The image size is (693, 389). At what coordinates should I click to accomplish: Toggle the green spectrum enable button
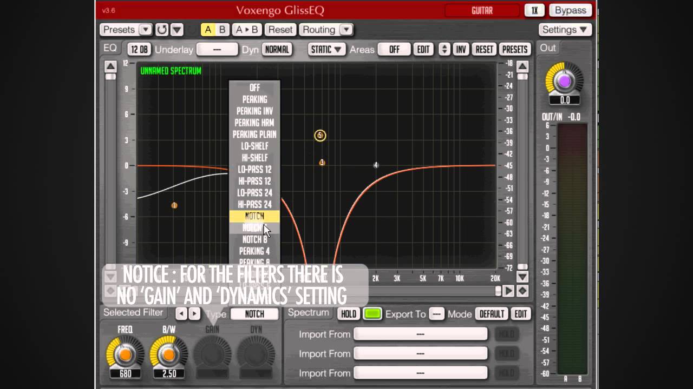coord(372,314)
